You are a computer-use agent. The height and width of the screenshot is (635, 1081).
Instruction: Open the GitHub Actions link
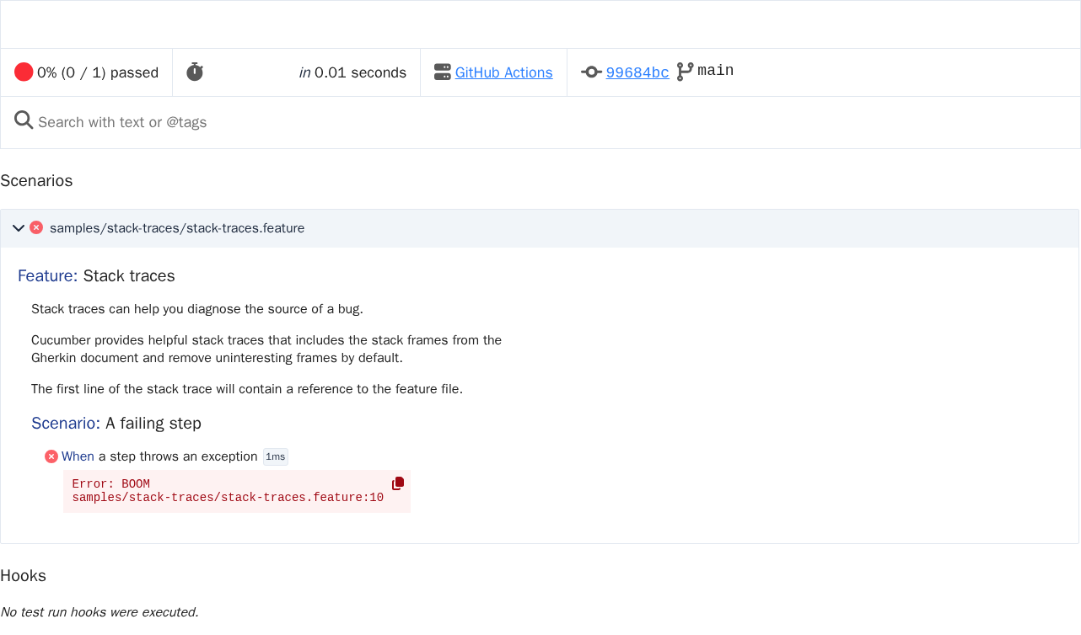click(504, 72)
